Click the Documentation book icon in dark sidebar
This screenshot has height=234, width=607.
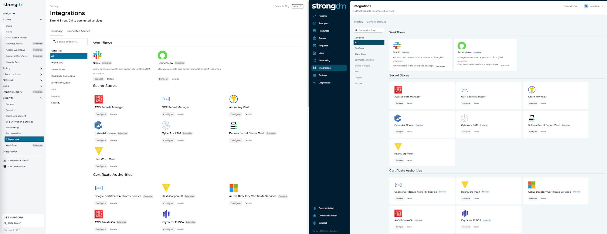314,208
